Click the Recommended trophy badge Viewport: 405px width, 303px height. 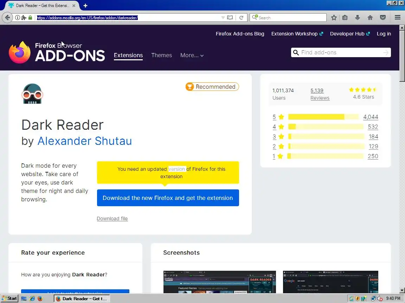212,87
